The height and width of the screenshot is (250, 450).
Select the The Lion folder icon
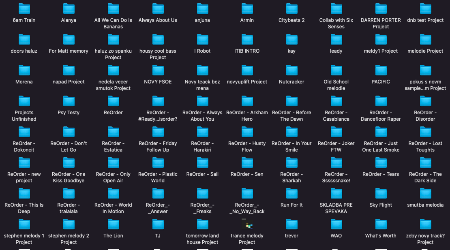114,224
